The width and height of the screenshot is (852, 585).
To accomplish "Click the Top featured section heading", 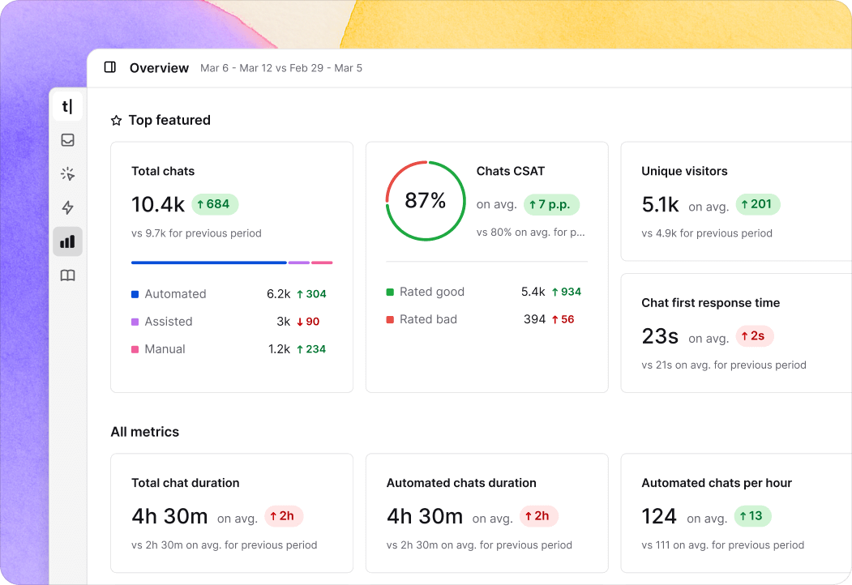I will 169,120.
